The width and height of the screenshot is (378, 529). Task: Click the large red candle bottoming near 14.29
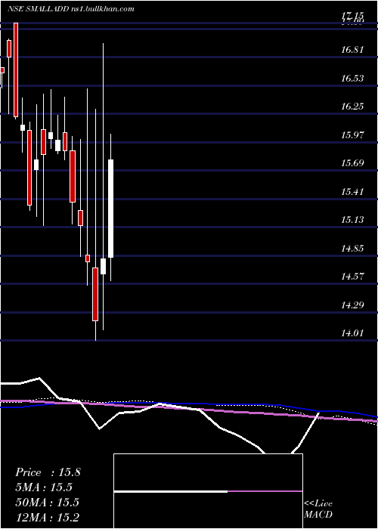[x=95, y=294]
